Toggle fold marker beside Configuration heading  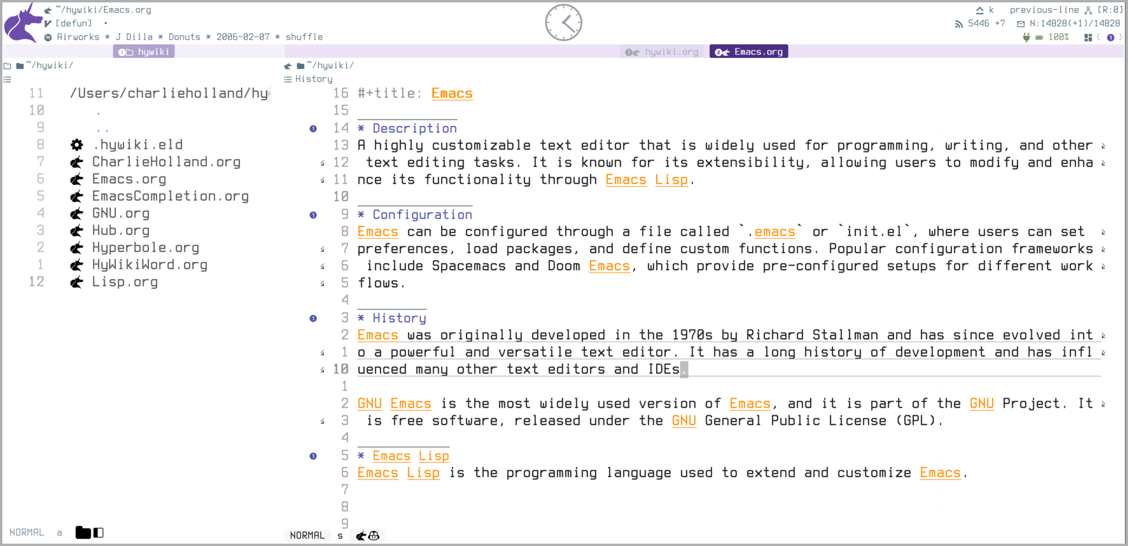point(313,215)
